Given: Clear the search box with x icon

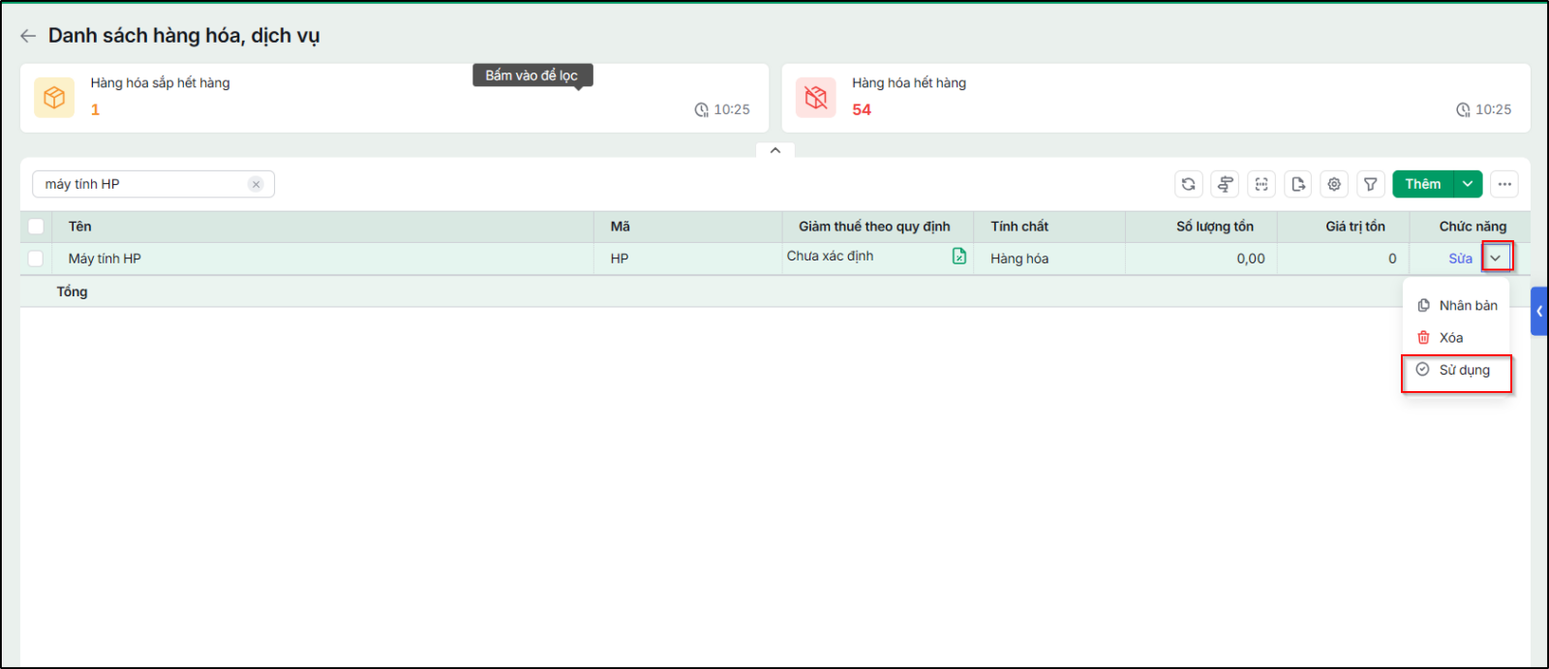Looking at the screenshot, I should click(256, 184).
